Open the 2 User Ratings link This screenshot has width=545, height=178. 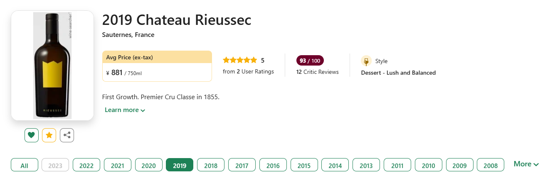click(248, 71)
